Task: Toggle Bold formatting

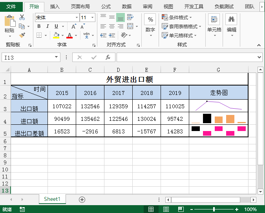Action: tap(39, 26)
